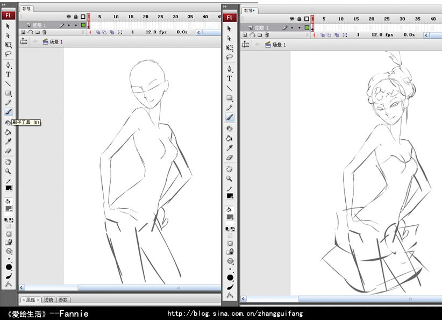Toggle onion skin button in left timeline

[x=98, y=32]
